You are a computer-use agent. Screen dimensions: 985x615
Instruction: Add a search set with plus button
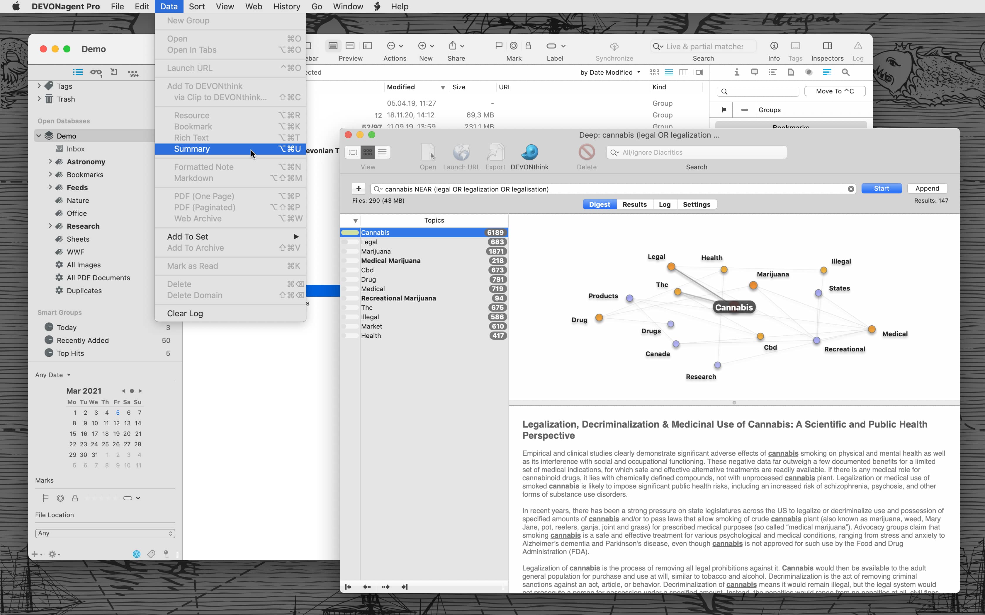point(358,189)
